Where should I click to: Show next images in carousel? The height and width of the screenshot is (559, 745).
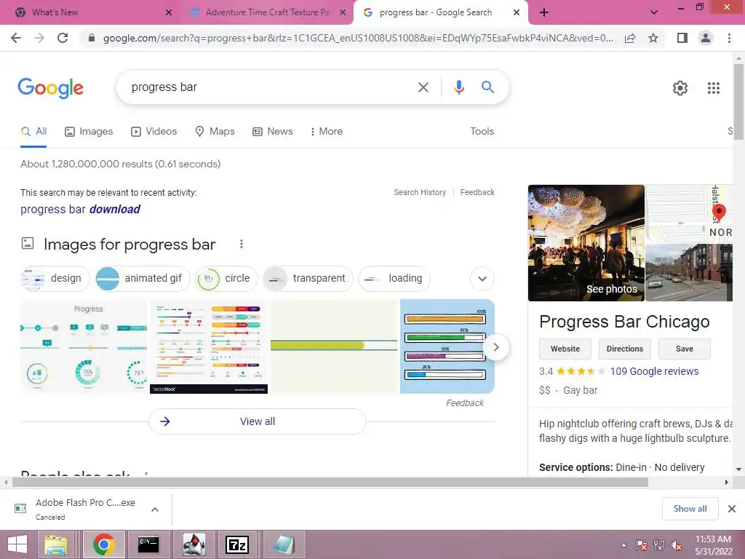point(496,347)
